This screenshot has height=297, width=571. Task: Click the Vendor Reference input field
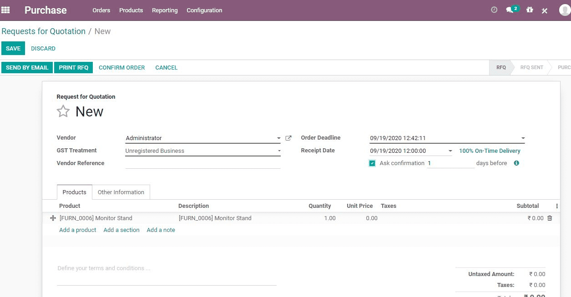(x=202, y=163)
